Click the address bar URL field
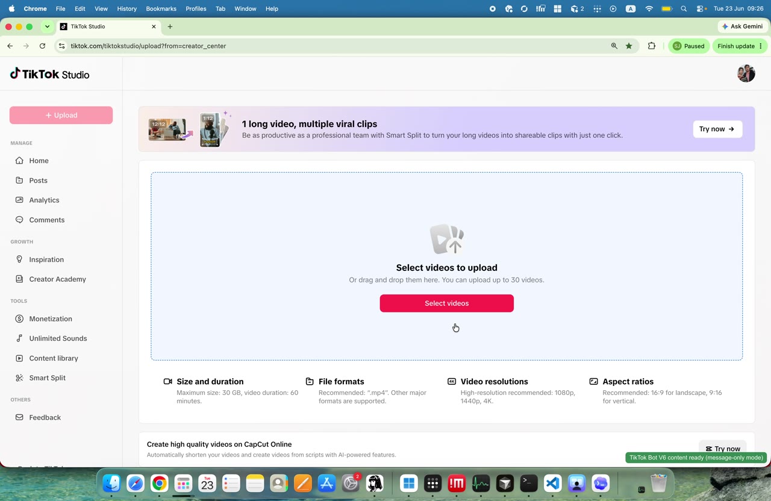 pyautogui.click(x=337, y=46)
